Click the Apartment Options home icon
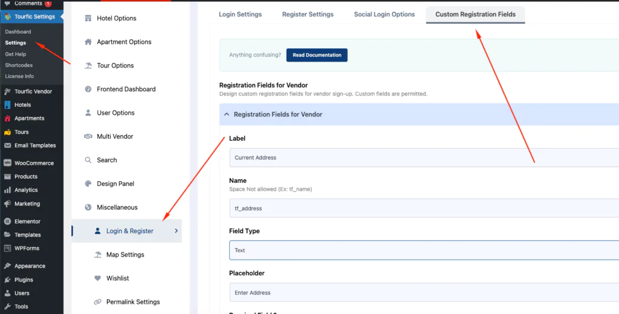619x314 pixels. [x=88, y=42]
